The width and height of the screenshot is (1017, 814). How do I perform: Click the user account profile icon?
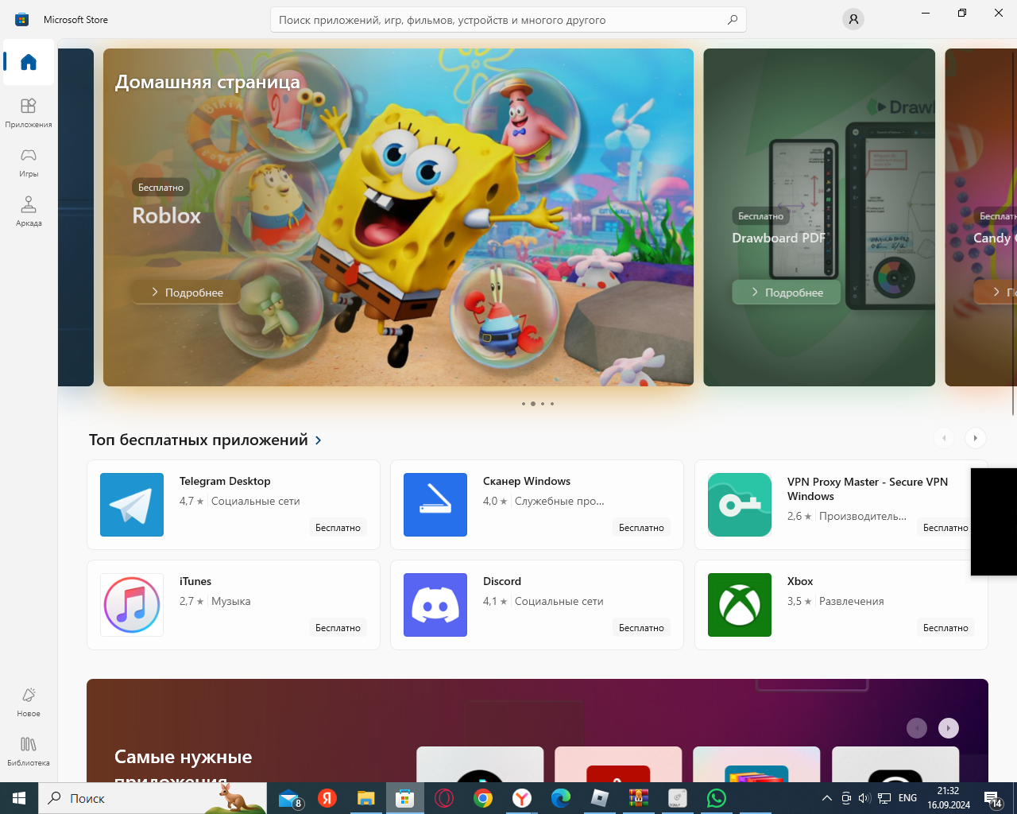tap(853, 19)
